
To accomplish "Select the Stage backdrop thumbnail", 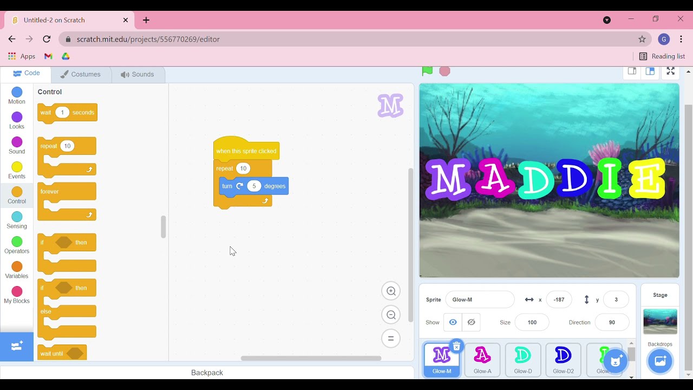I will point(660,321).
